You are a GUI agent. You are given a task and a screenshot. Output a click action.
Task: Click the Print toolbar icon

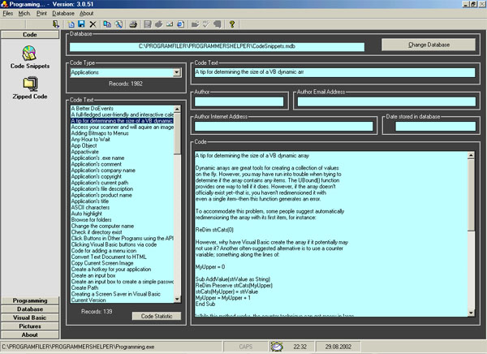132,25
